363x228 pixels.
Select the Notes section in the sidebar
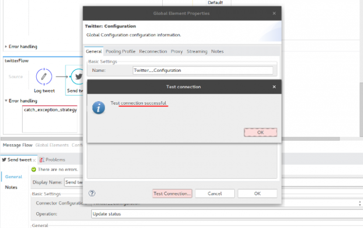coord(11,187)
